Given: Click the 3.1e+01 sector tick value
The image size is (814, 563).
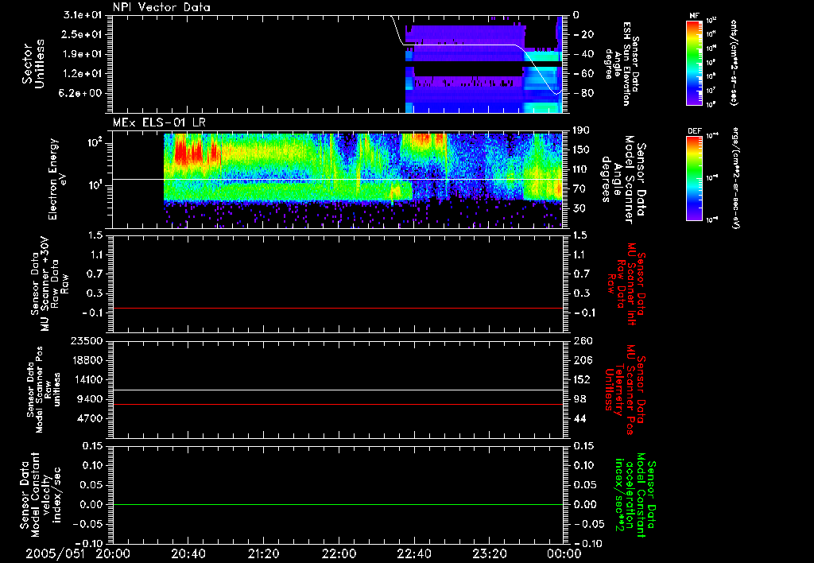Looking at the screenshot, I should pos(82,15).
